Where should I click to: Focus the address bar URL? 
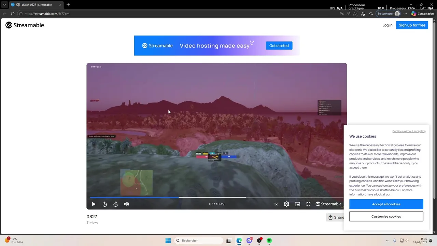pyautogui.click(x=47, y=14)
